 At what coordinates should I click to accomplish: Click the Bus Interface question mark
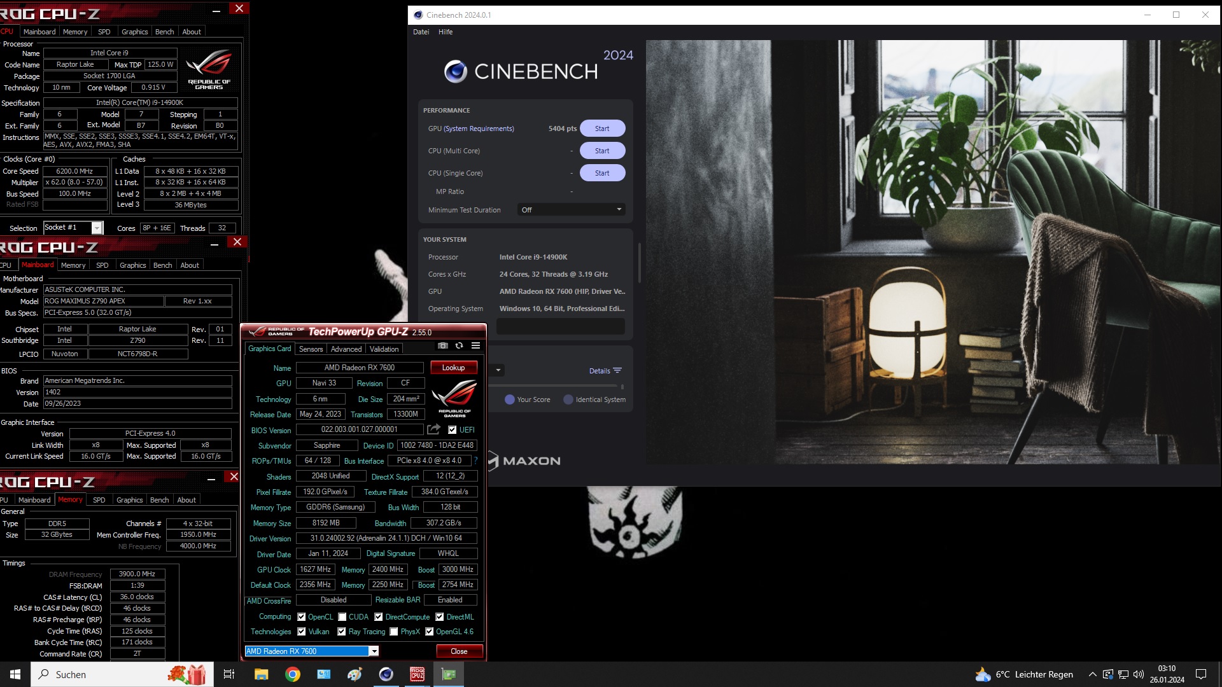pos(475,461)
